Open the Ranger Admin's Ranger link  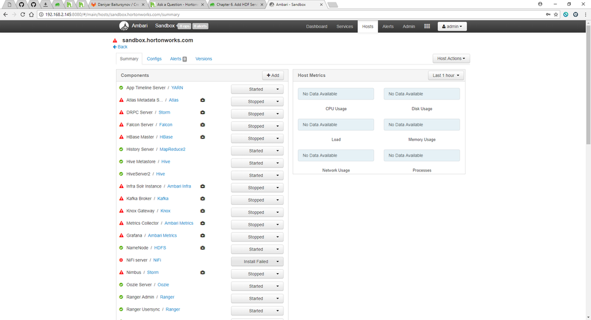coord(167,297)
